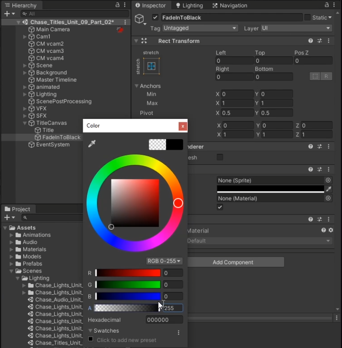Click the red R channel slider

coord(128,273)
